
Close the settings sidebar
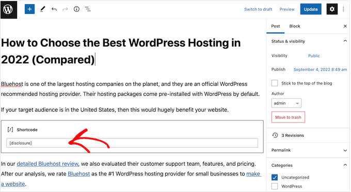pos(345,26)
